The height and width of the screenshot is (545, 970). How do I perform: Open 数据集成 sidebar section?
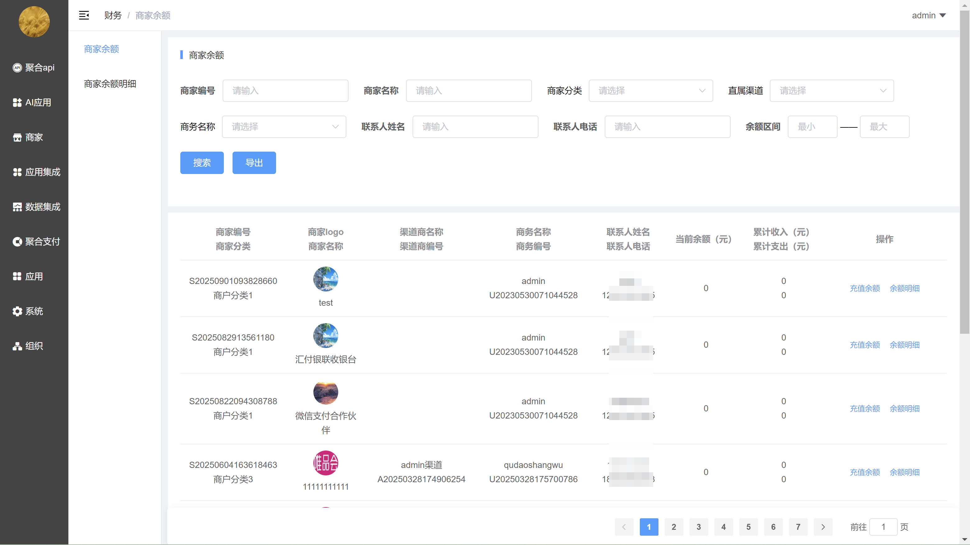click(36, 207)
